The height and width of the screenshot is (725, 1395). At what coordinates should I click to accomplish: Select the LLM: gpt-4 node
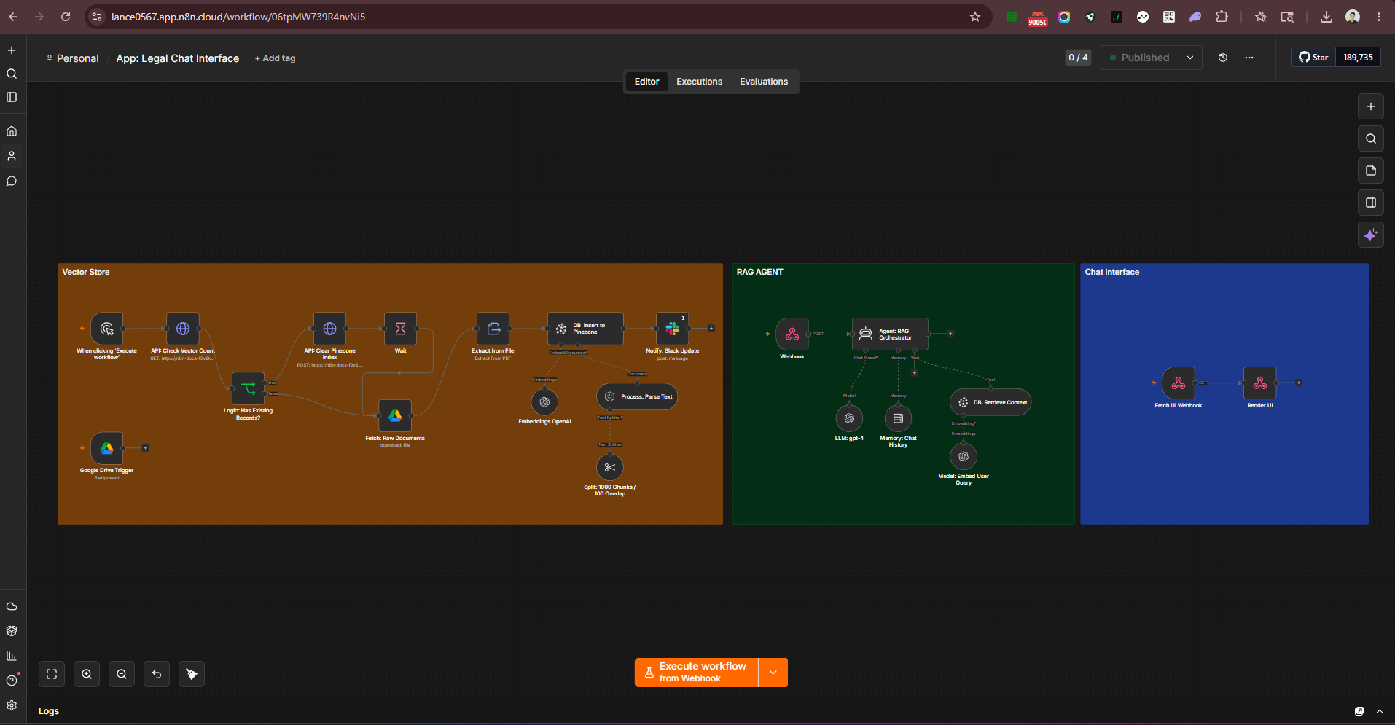(849, 419)
